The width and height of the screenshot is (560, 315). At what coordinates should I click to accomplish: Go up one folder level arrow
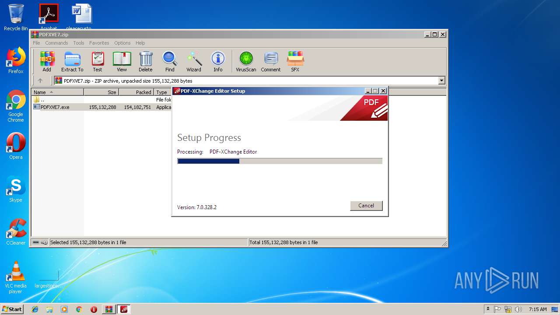coord(40,80)
